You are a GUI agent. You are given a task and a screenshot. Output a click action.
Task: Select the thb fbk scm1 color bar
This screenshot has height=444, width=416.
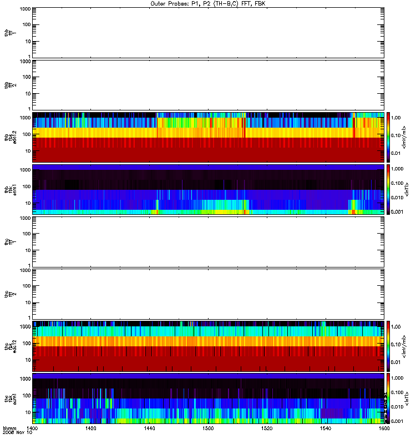(388, 189)
